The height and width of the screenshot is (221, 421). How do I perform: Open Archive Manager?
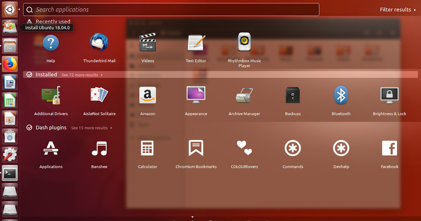(244, 96)
